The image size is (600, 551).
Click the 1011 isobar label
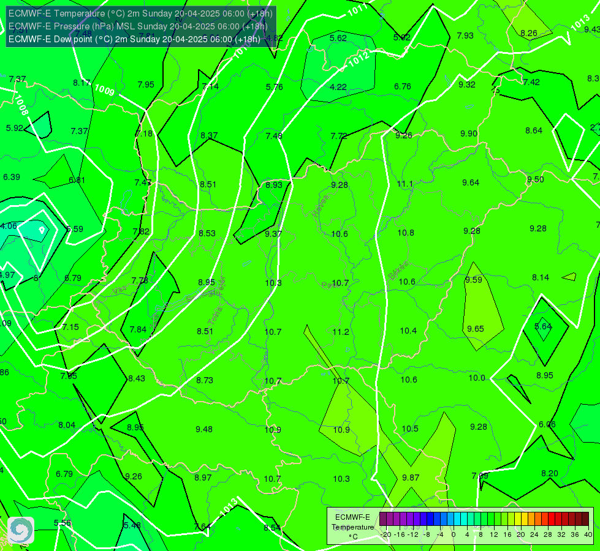(358, 10)
